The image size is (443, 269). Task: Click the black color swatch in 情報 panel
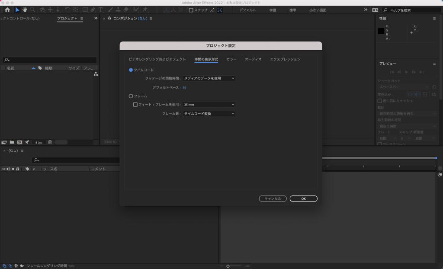[x=381, y=31]
